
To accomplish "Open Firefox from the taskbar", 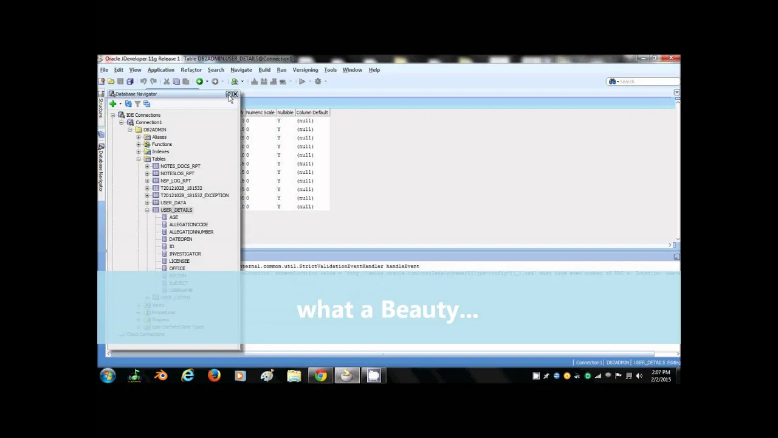I will 214,376.
